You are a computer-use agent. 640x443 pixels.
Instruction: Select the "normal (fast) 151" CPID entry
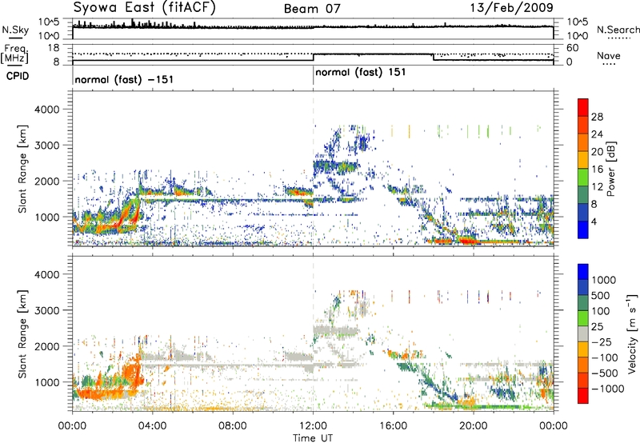pos(361,72)
